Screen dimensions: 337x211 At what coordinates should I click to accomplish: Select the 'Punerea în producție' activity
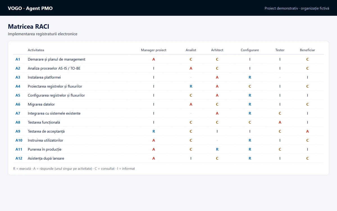coord(44,149)
